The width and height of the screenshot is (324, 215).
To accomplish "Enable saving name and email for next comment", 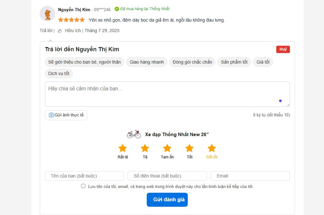I will pos(83,186).
